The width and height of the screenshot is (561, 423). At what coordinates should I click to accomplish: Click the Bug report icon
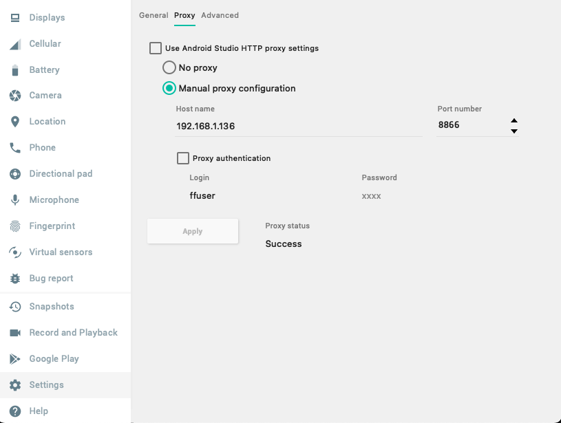[15, 279]
